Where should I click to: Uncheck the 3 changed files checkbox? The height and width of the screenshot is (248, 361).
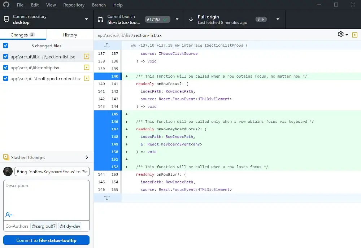click(x=5, y=45)
